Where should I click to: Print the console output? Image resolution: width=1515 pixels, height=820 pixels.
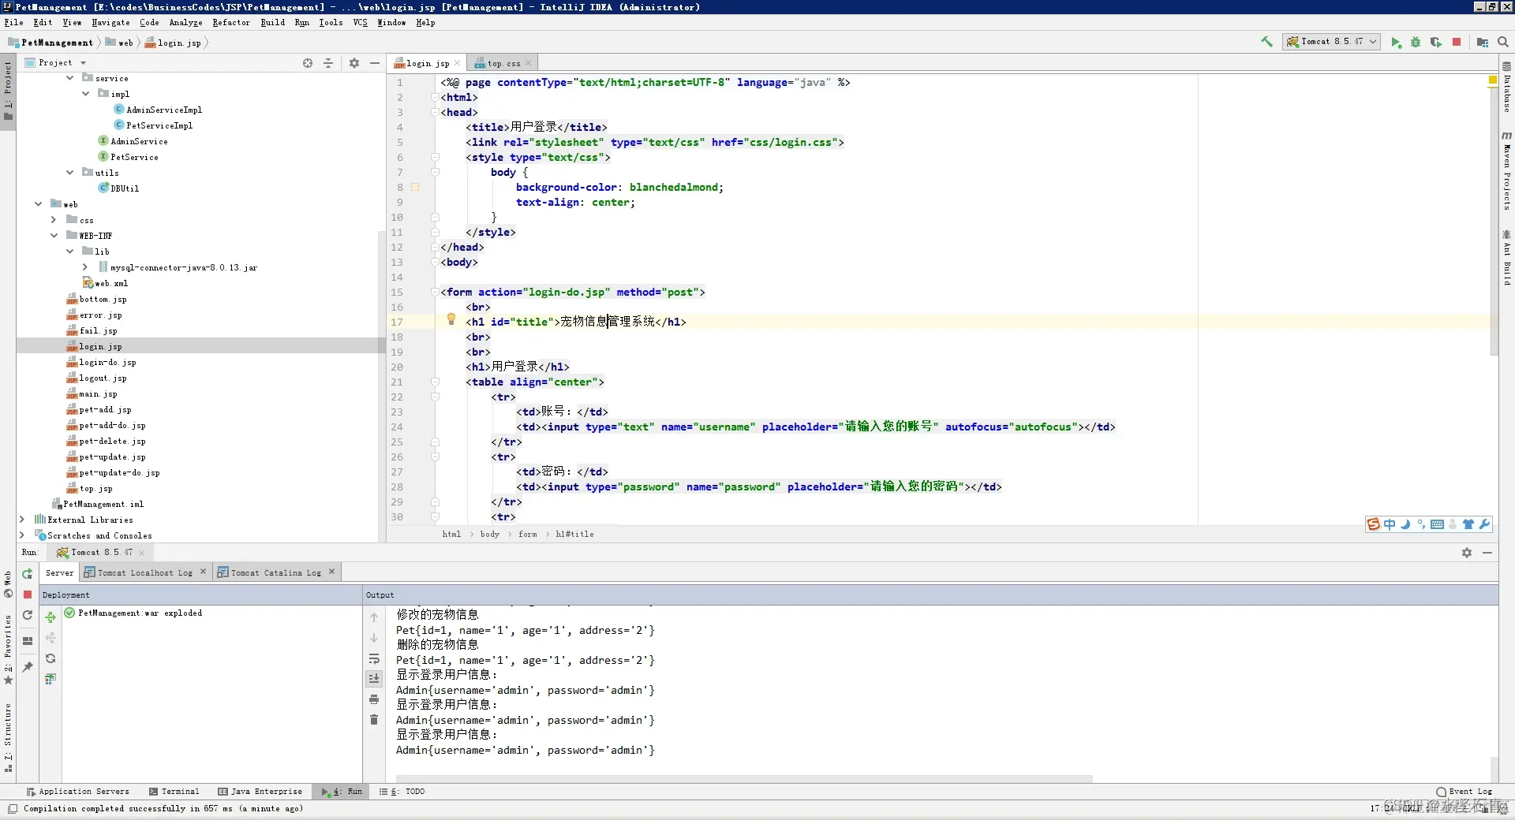pyautogui.click(x=374, y=699)
